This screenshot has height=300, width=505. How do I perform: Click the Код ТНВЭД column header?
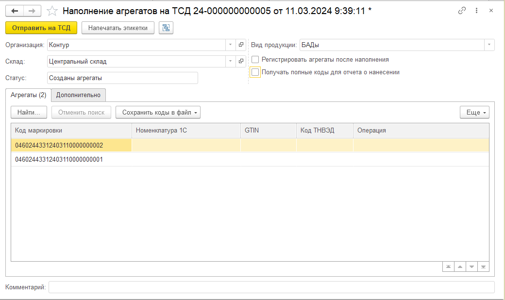(x=325, y=131)
